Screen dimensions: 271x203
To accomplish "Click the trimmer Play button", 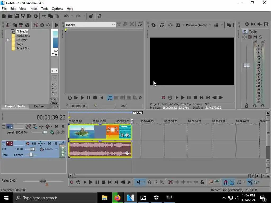I will pos(82,98).
